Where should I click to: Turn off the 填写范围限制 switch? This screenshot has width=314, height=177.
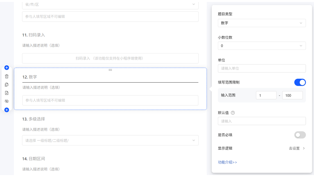[x=300, y=82]
